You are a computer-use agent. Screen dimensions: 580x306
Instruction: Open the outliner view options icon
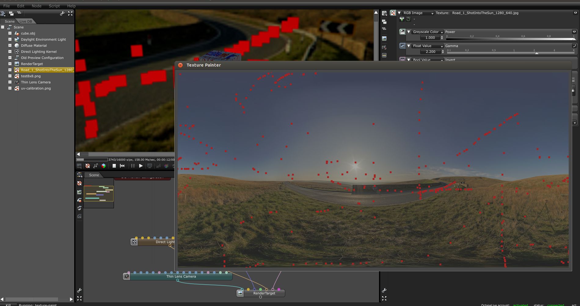click(3, 13)
